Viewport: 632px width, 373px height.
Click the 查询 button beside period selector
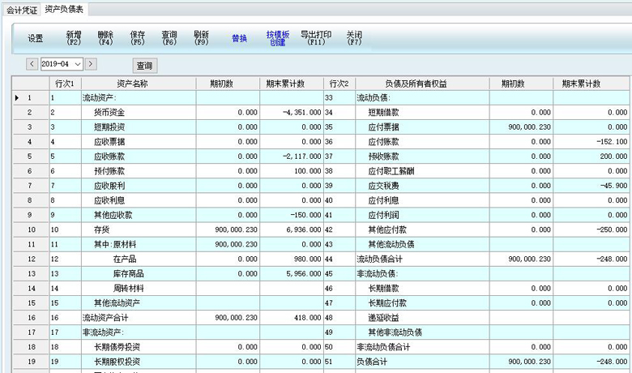144,66
